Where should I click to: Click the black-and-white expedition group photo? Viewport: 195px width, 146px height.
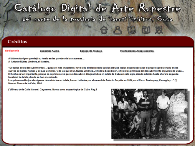pyautogui.click(x=149, y=114)
